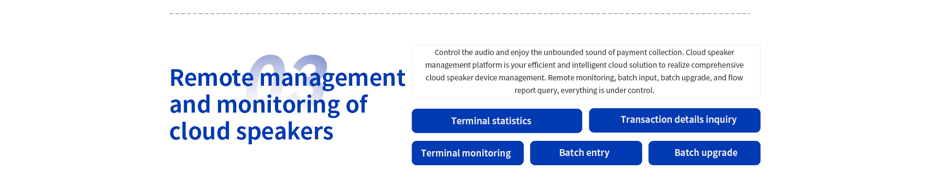Click the word Remote in the heading

211,78
